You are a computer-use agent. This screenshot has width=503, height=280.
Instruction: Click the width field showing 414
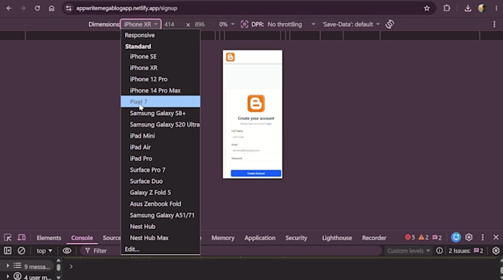[169, 24]
